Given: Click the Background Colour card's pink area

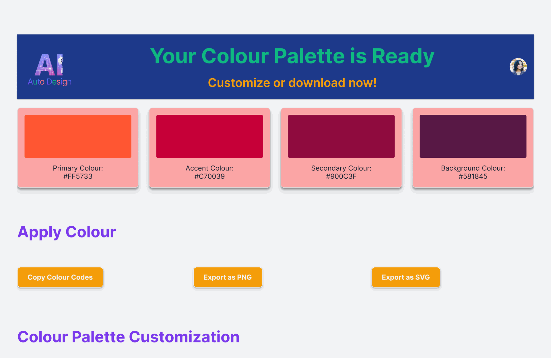Looking at the screenshot, I should point(473,184).
